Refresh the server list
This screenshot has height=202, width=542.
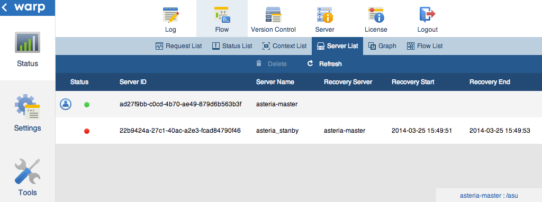click(x=324, y=64)
